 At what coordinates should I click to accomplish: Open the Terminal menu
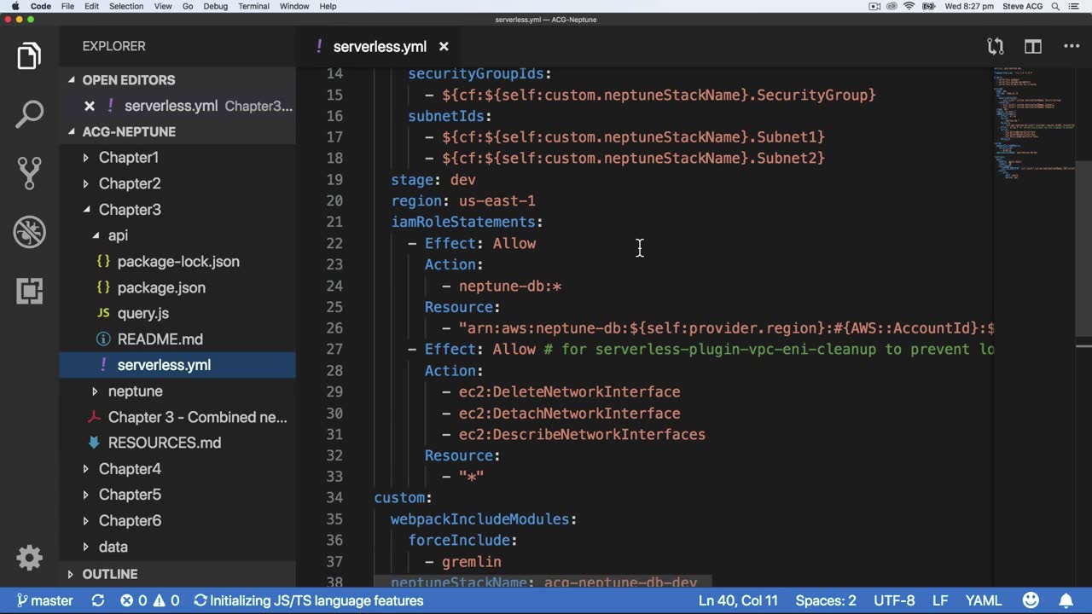point(253,6)
